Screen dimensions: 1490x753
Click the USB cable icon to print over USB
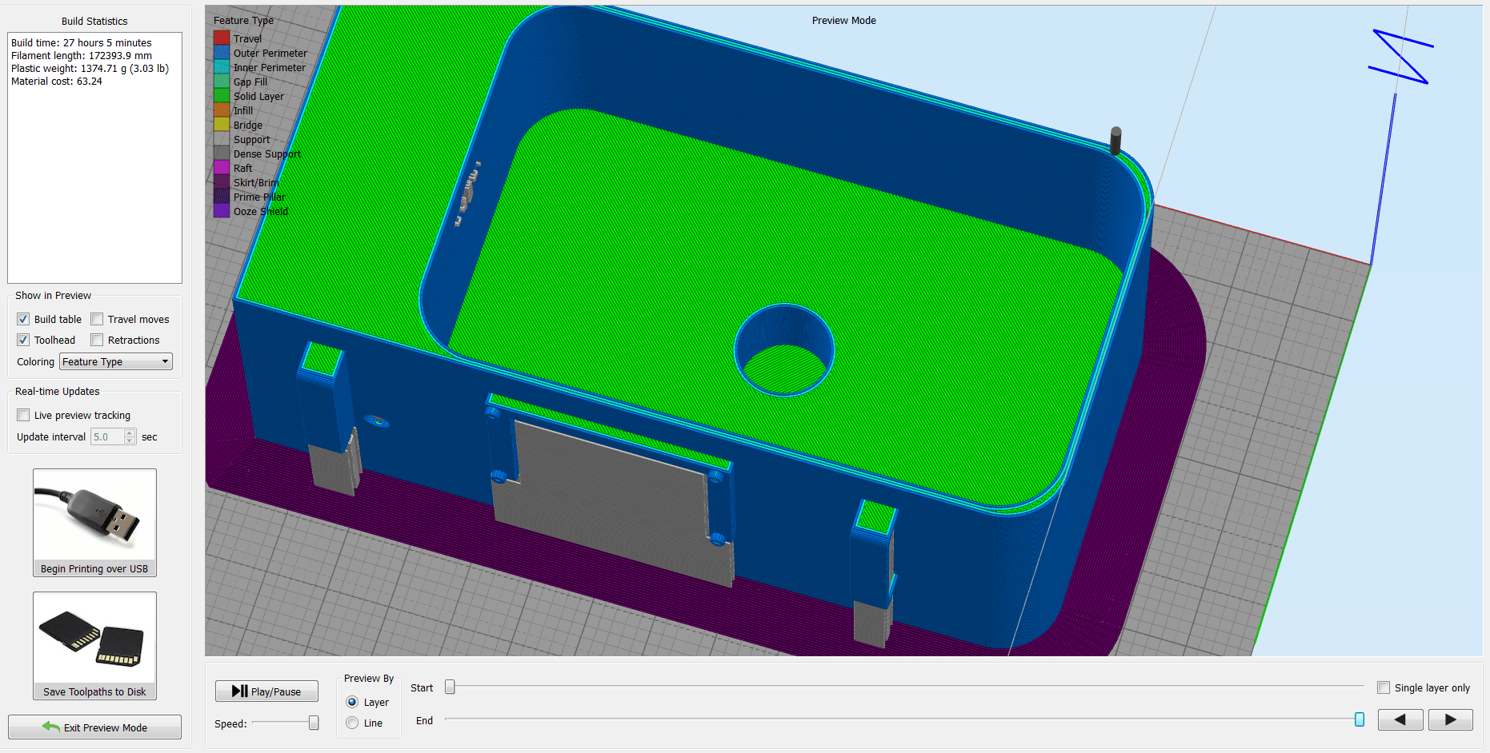pos(94,514)
